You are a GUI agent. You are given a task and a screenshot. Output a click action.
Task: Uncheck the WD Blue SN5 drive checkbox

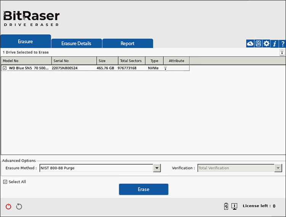(5, 68)
